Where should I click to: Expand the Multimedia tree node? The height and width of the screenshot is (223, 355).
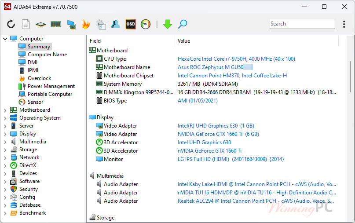tap(5, 142)
